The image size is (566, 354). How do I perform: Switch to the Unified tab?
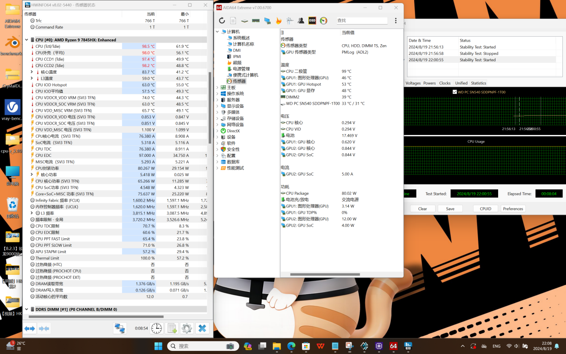pos(461,83)
